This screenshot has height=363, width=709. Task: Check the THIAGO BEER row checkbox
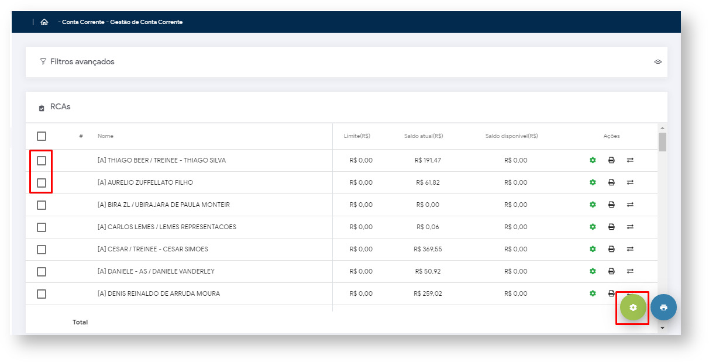point(42,160)
